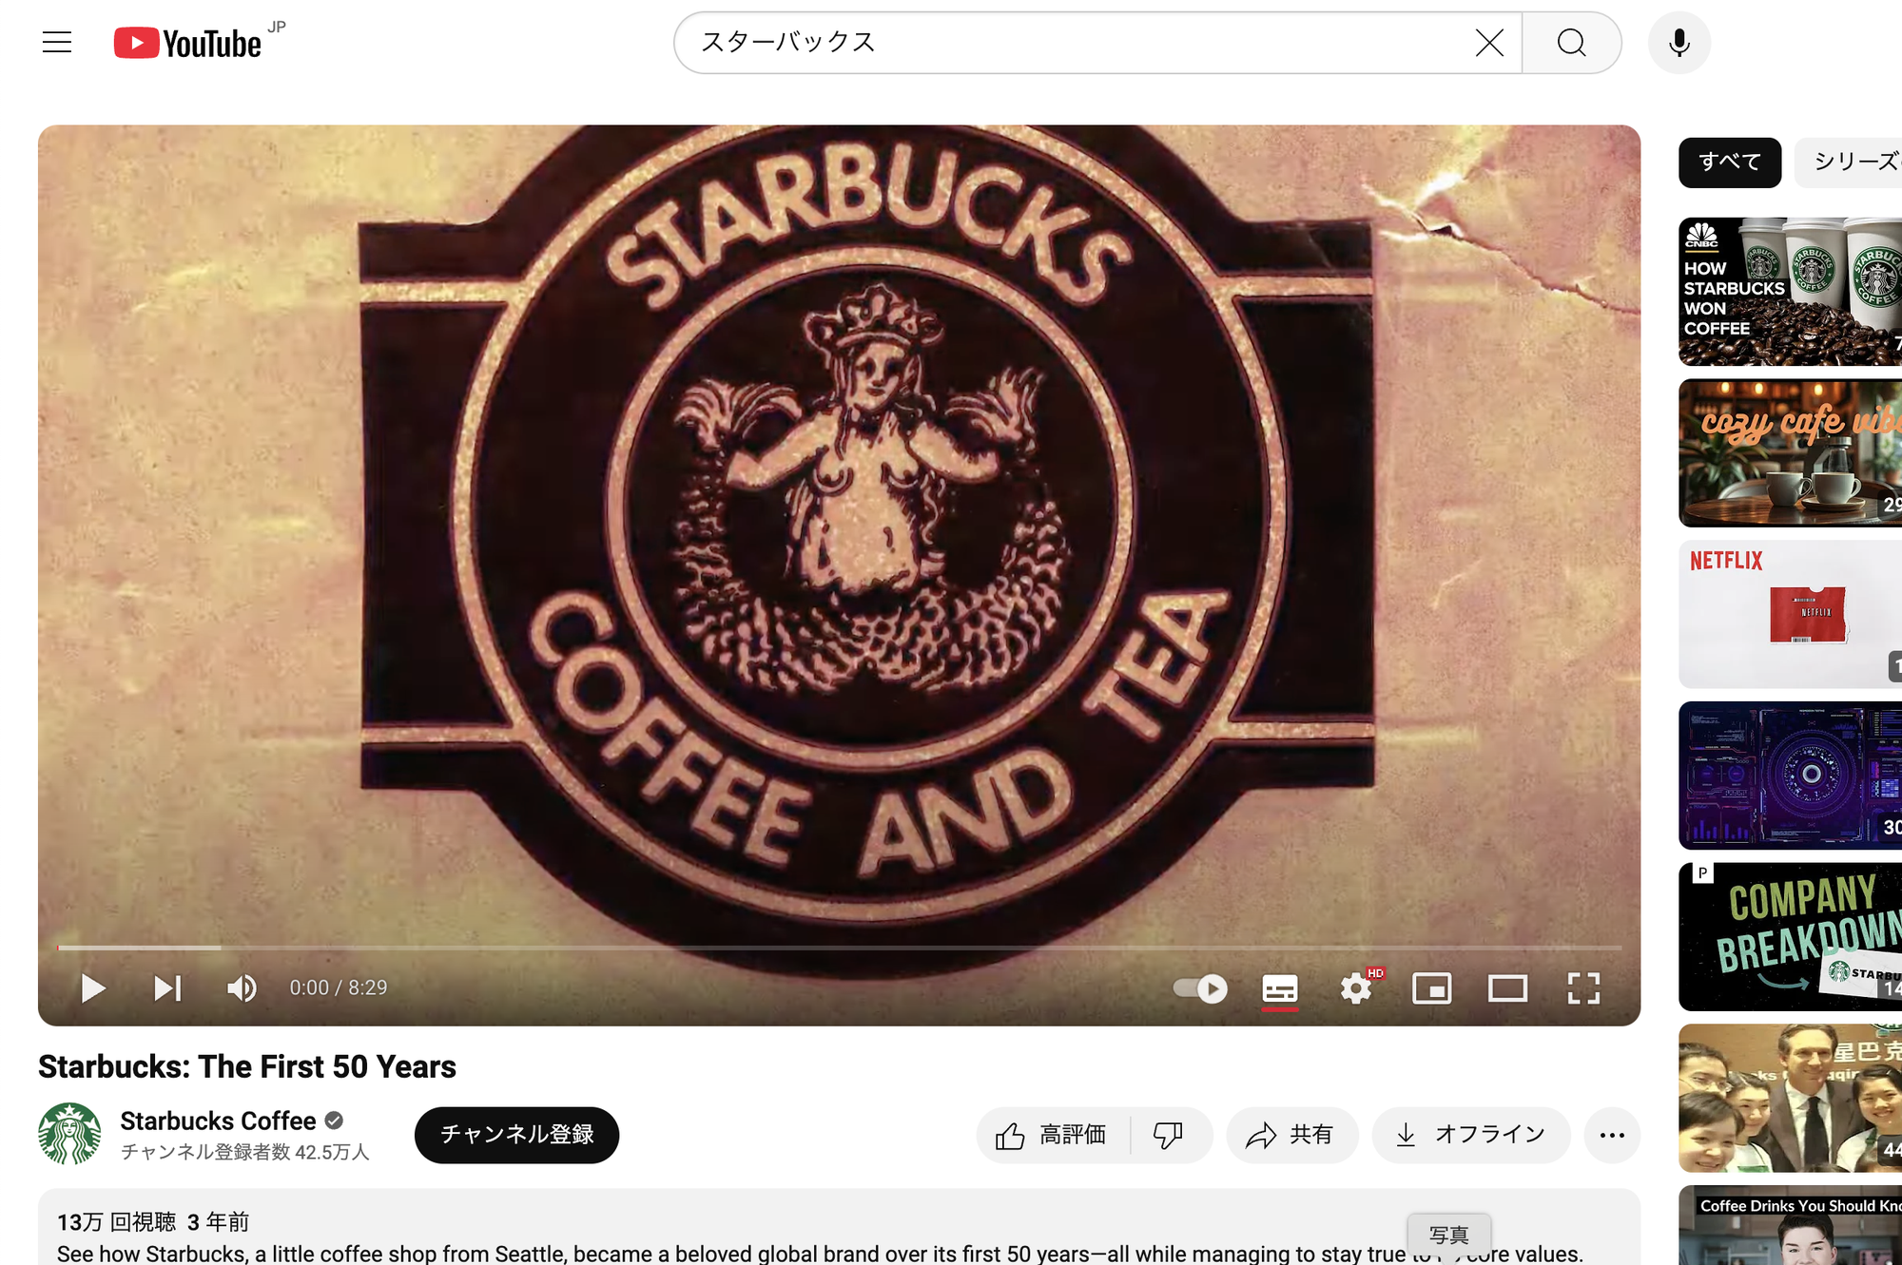Enter fullscreen mode
Screen dimensions: 1902x1265
click(1583, 988)
